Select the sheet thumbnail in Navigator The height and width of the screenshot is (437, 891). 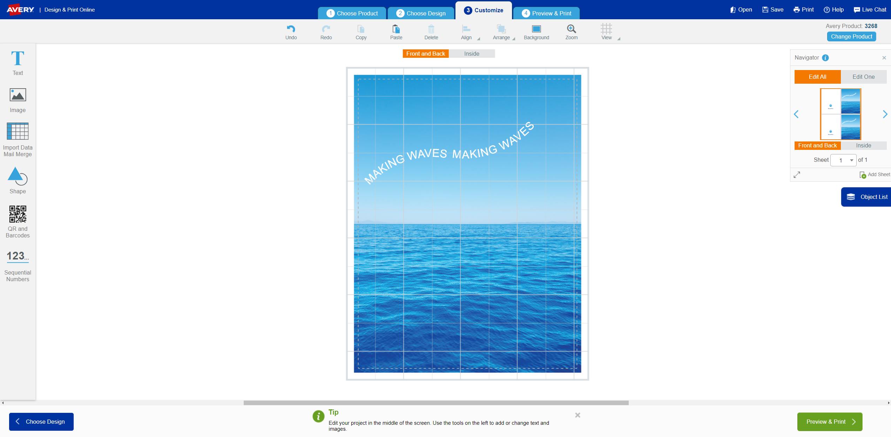coord(841,114)
